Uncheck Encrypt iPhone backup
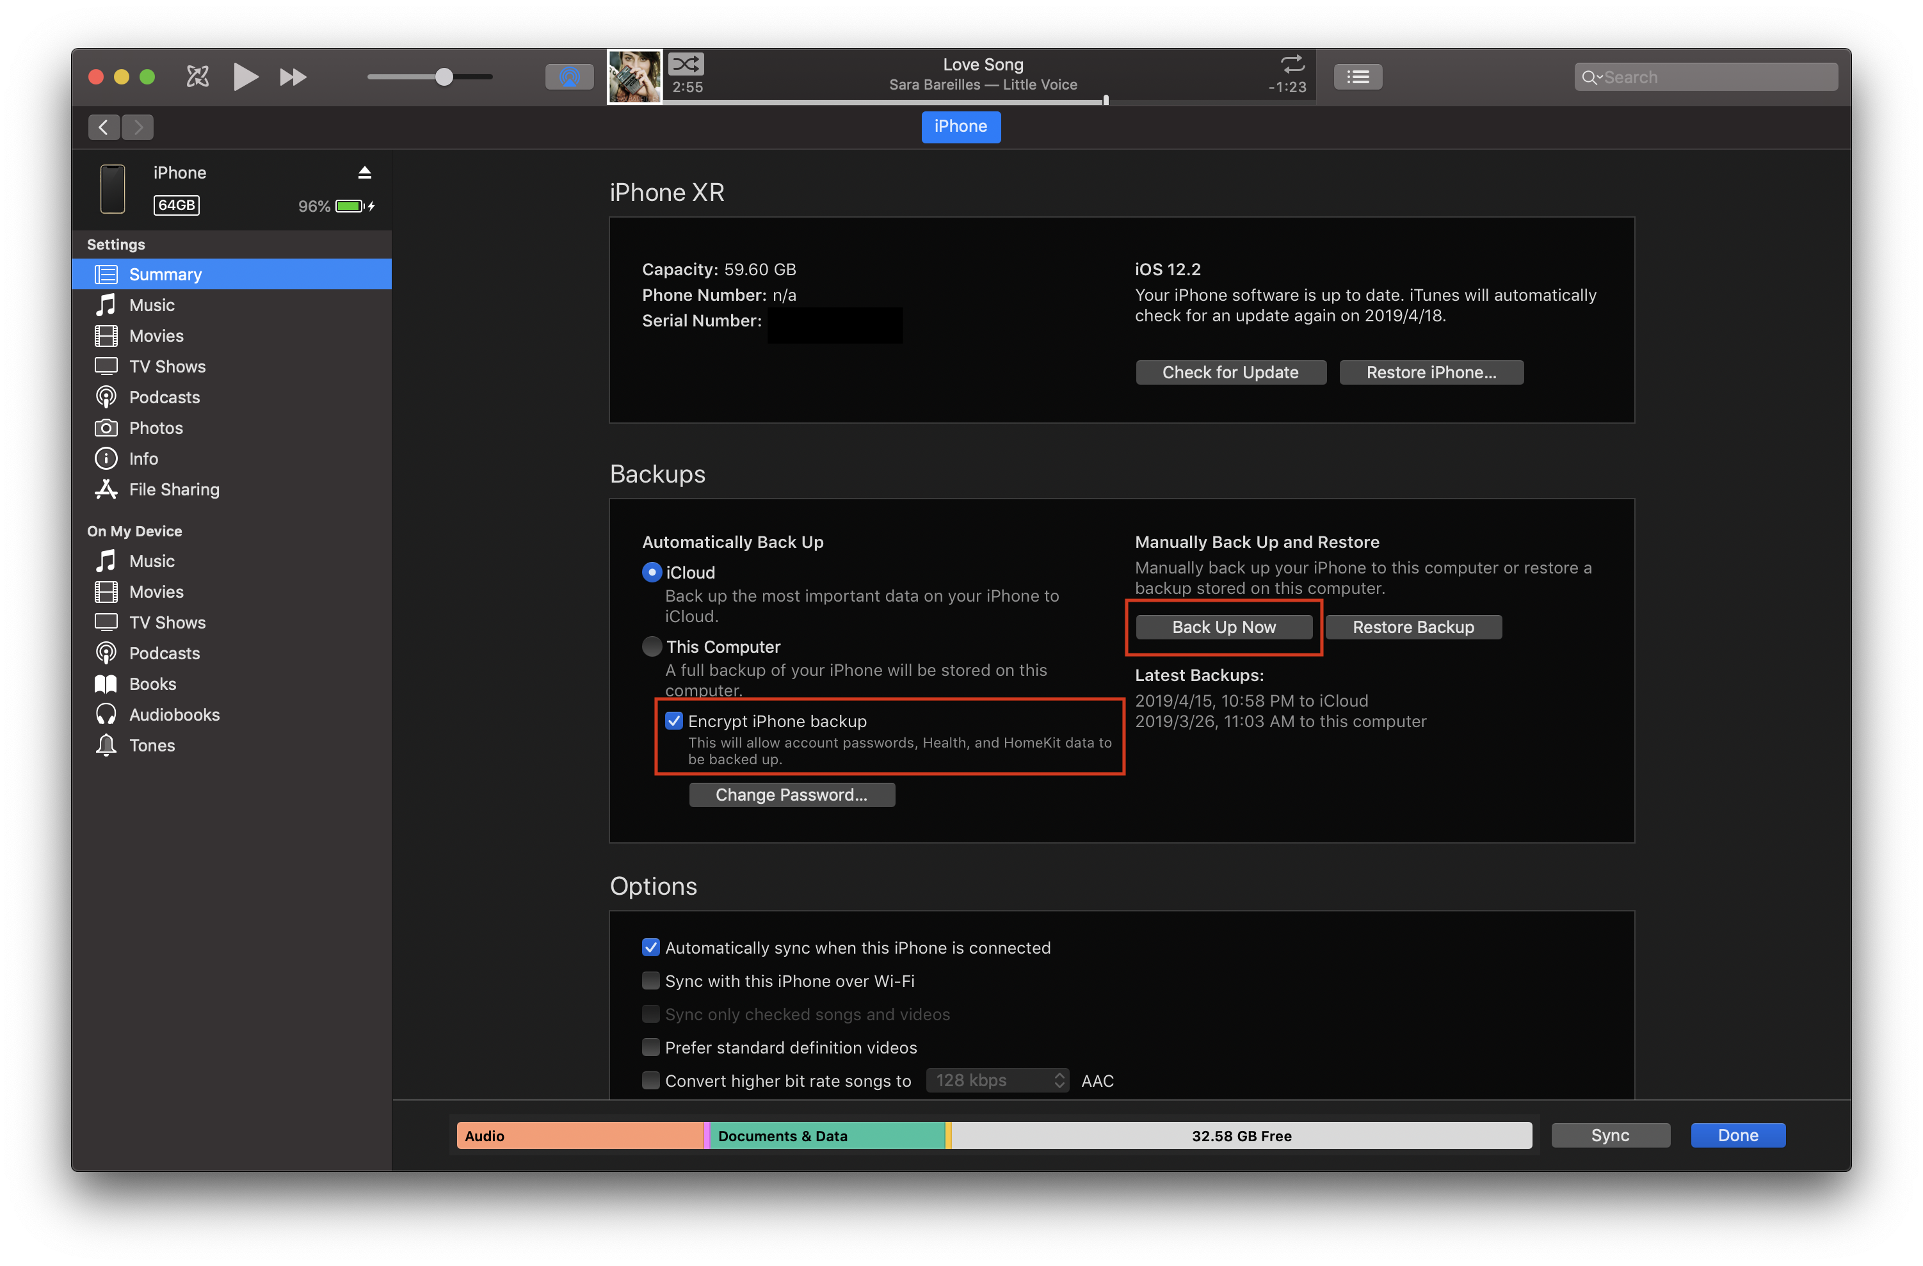1923x1266 pixels. pyautogui.click(x=674, y=721)
